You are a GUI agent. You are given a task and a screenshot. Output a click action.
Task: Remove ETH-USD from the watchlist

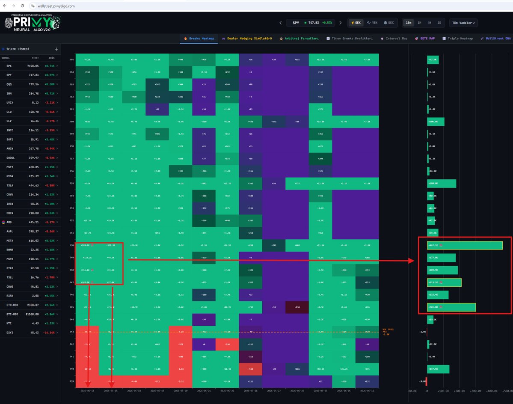click(x=57, y=305)
